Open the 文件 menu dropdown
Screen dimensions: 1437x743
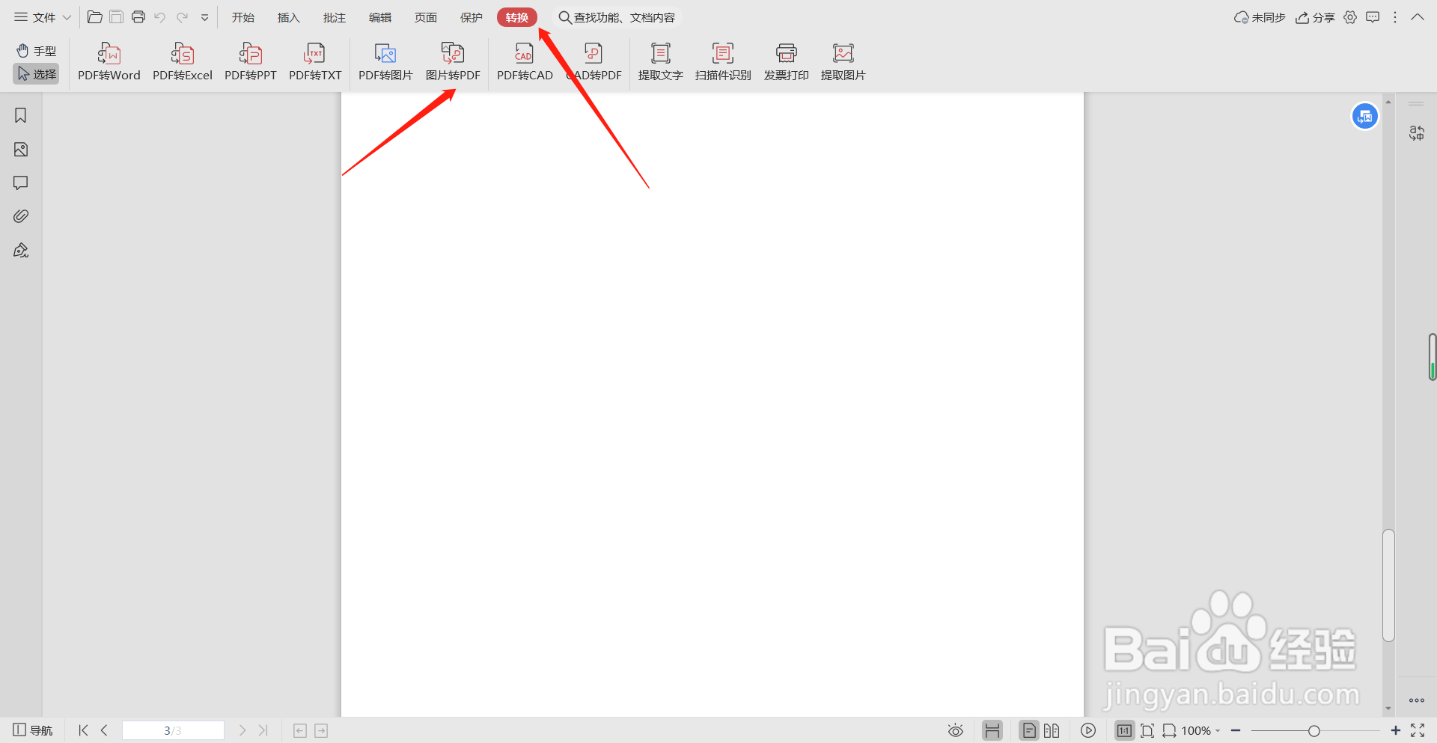tap(43, 17)
